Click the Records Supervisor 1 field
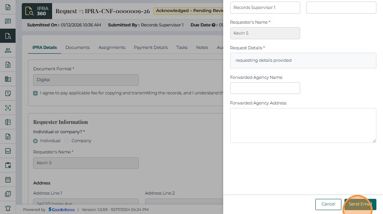 point(265,7)
